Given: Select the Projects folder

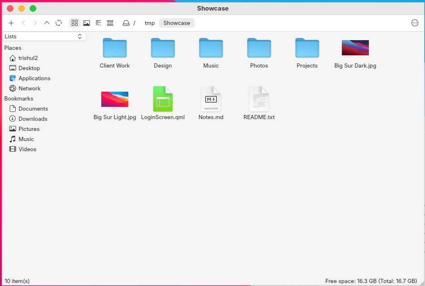Looking at the screenshot, I should 307,53.
